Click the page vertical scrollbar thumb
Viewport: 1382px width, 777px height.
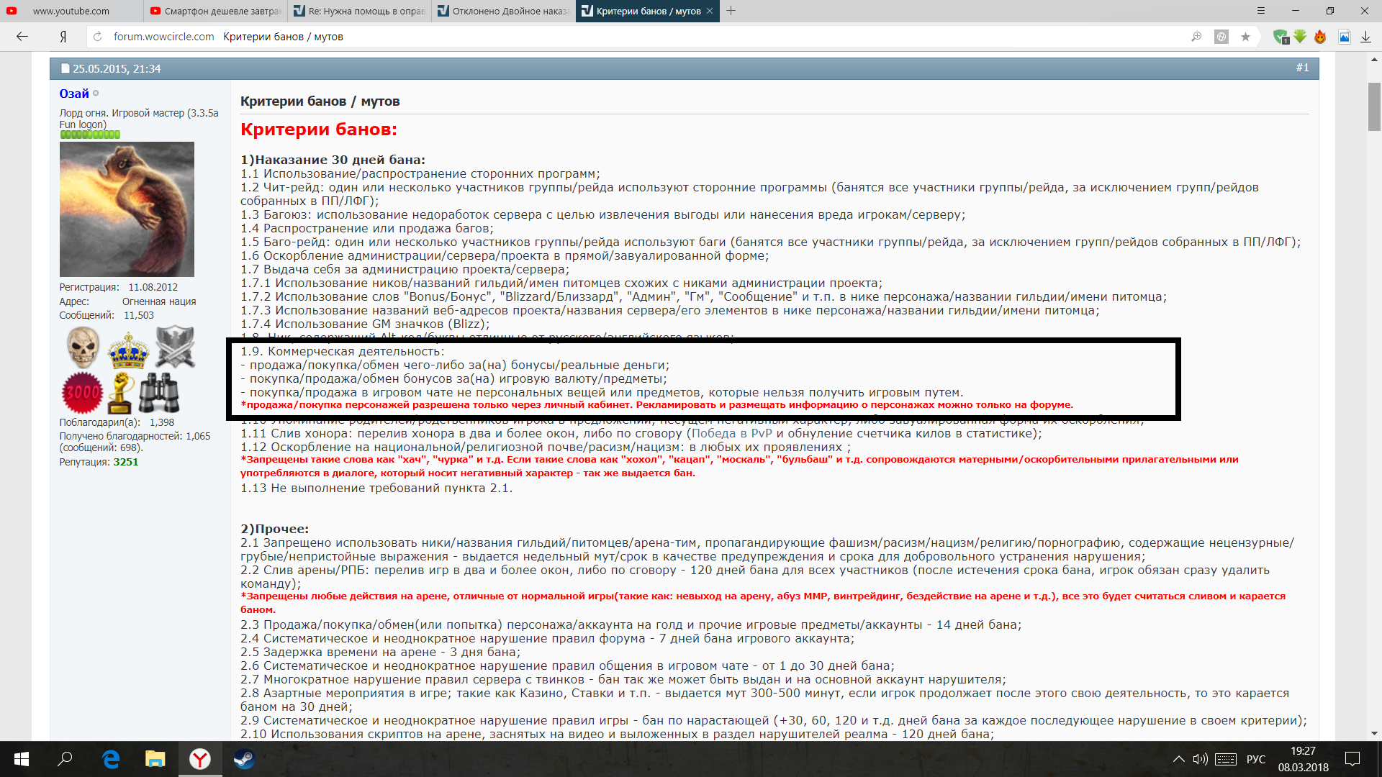(1374, 106)
